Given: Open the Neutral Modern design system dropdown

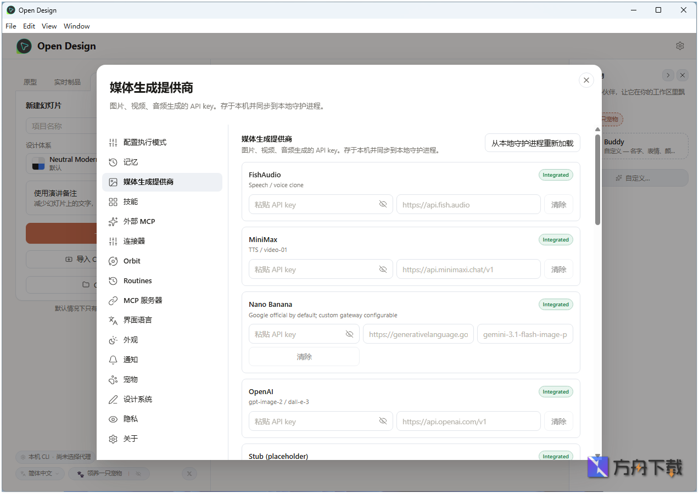Looking at the screenshot, I should pos(61,164).
